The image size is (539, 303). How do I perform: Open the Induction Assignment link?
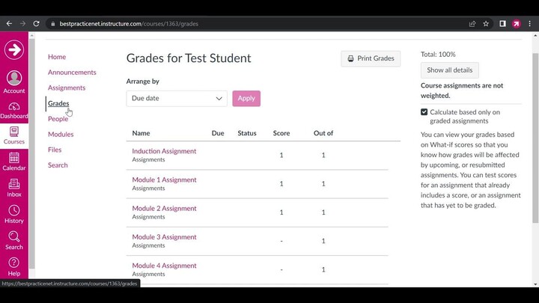coord(164,151)
